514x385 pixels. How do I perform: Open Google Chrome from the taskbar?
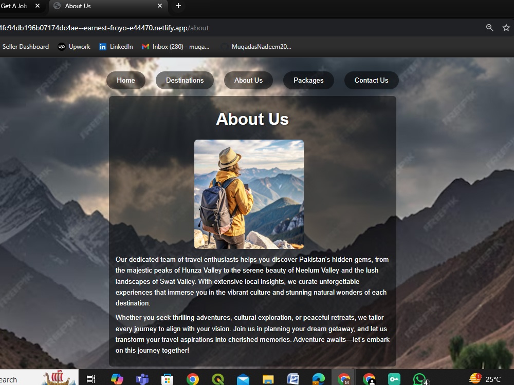tap(193, 379)
